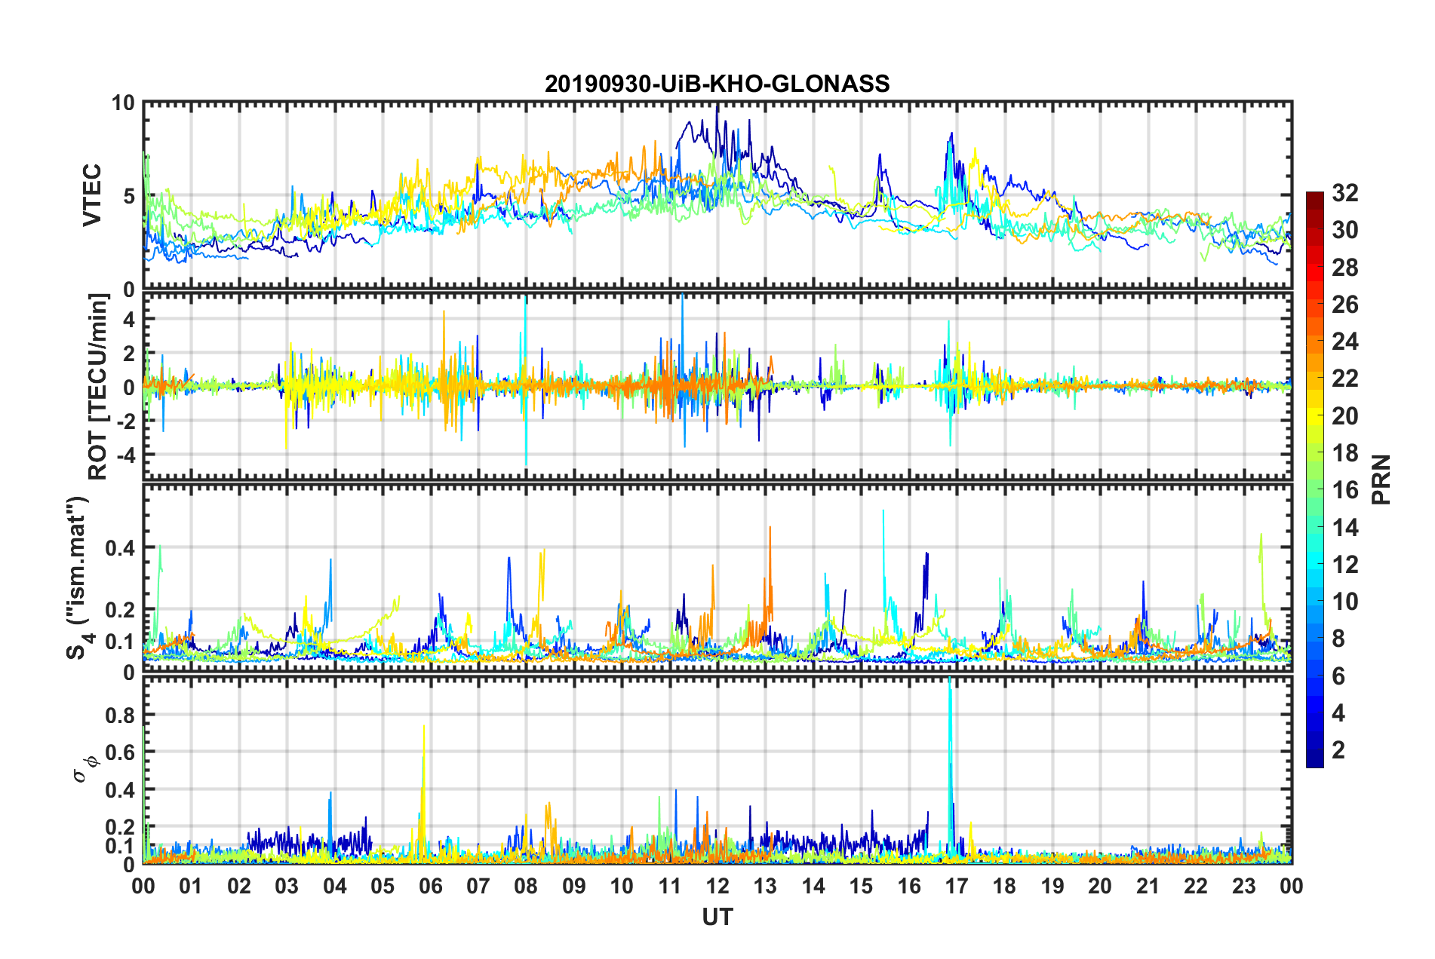The image size is (1435, 959).
Task: Click the "18" tick label on the UT axis
Action: (x=1004, y=886)
